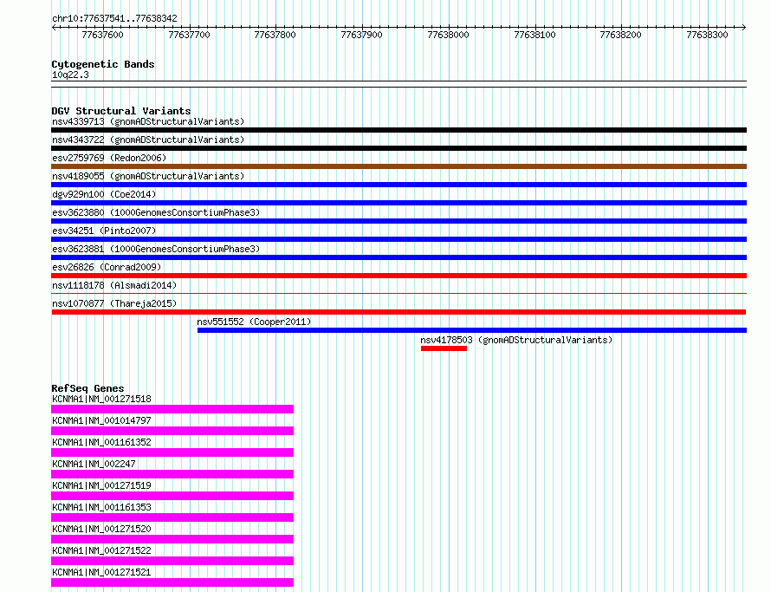Image resolution: width=771 pixels, height=592 pixels.
Task: Select the red bar for nsv1070877
Action: coord(398,312)
